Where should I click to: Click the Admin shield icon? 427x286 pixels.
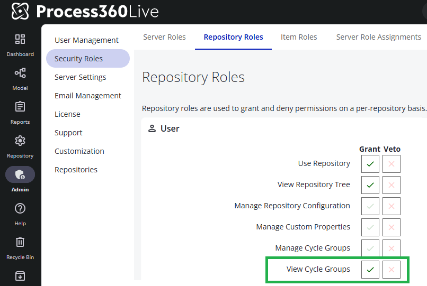coord(20,175)
